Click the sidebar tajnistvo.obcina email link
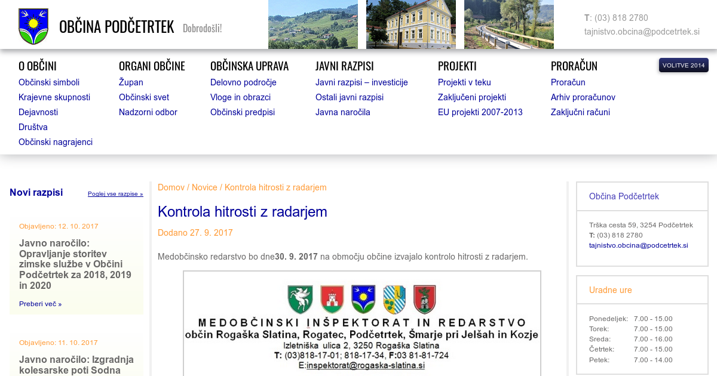This screenshot has width=717, height=376. [638, 245]
